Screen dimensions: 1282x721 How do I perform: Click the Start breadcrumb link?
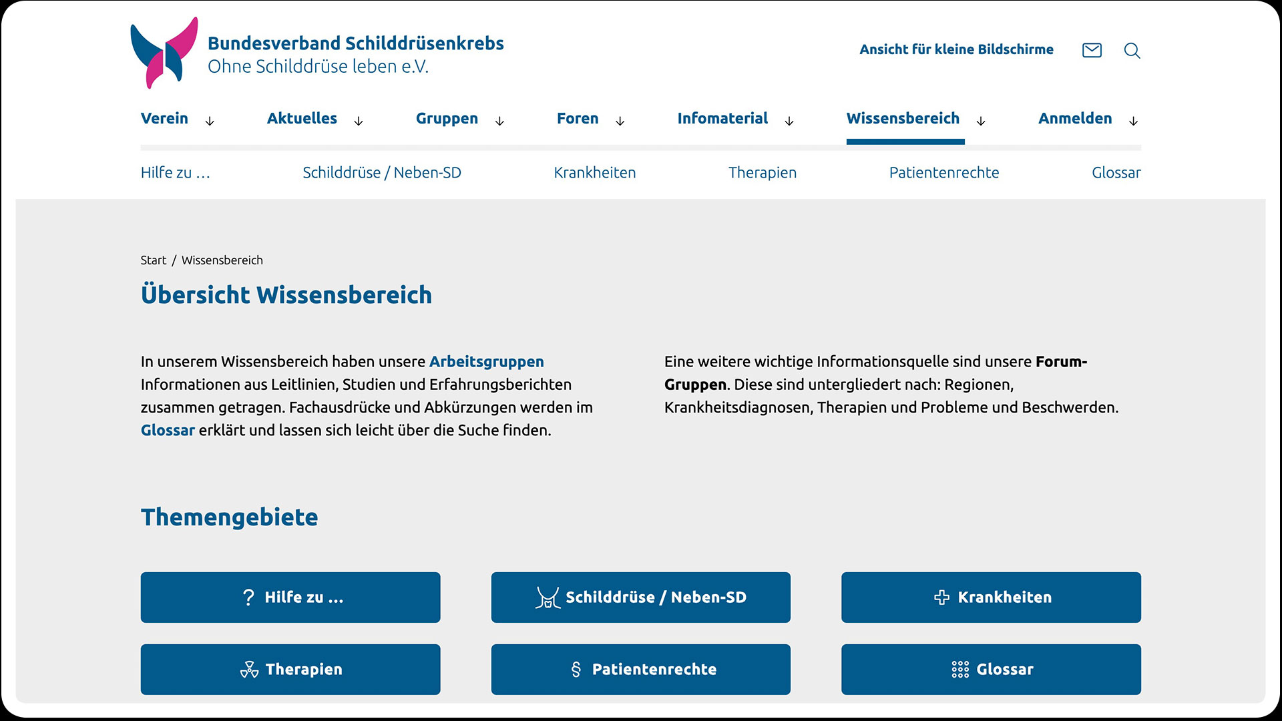[x=154, y=260]
